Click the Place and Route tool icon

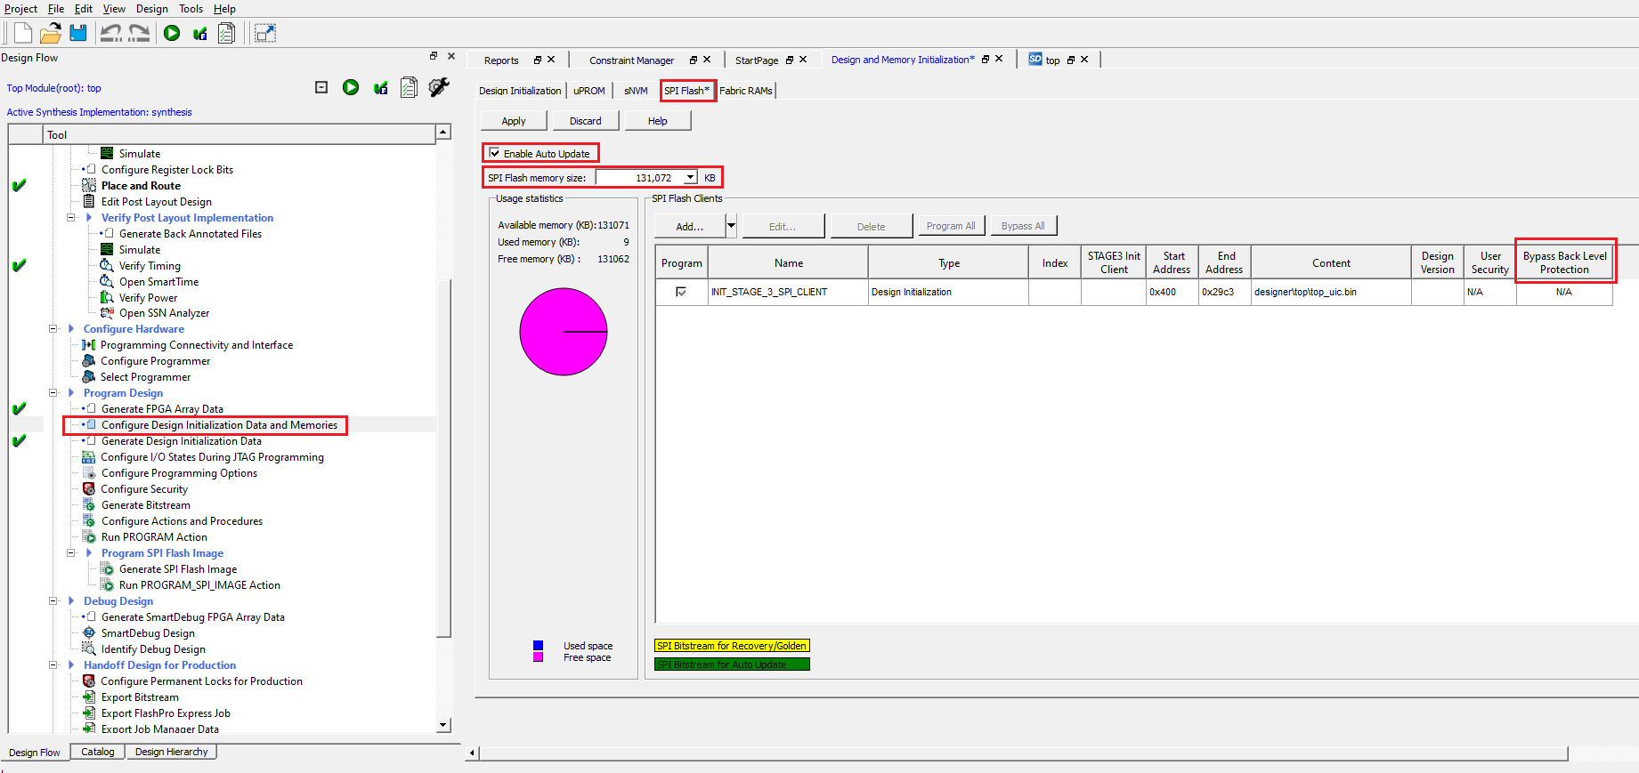click(x=89, y=185)
